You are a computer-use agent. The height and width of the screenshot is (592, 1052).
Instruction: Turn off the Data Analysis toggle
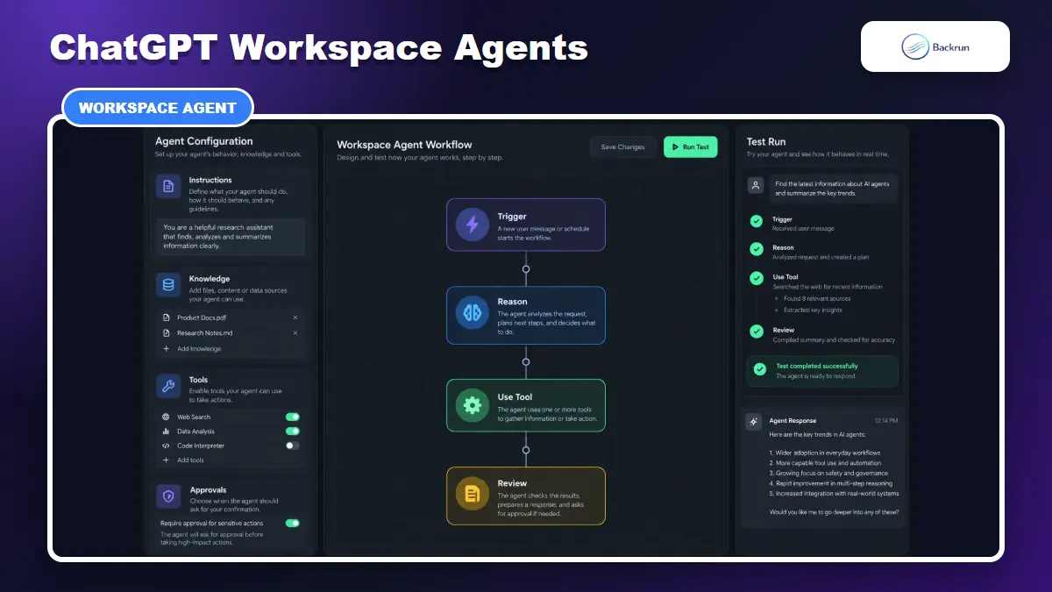[293, 432]
